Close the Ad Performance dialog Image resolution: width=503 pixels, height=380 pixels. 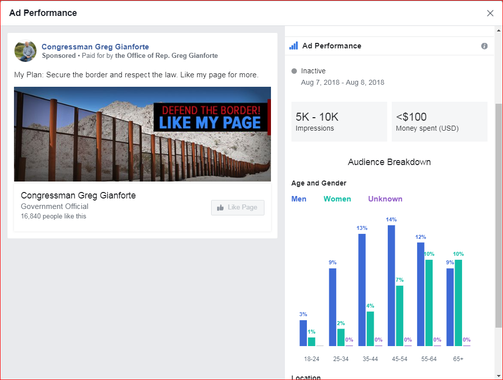coord(490,13)
